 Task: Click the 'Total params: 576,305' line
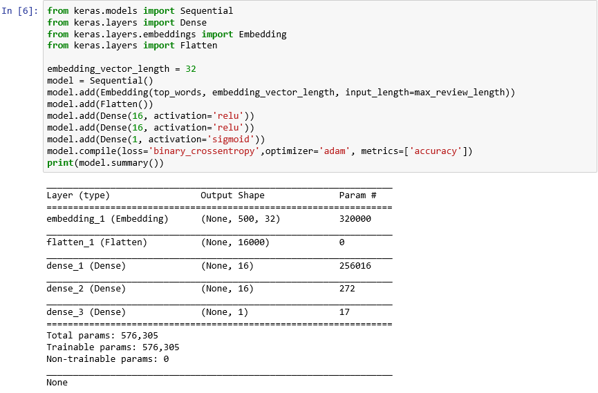coord(102,336)
